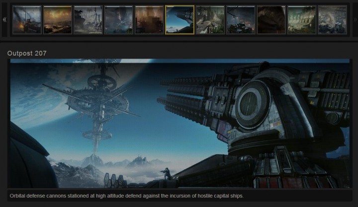The height and width of the screenshot is (207, 358).
Task: Select second thumbnail with orange fiery sky
Action: pos(57,20)
